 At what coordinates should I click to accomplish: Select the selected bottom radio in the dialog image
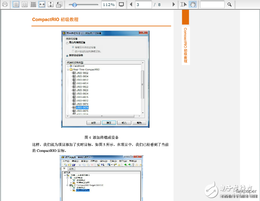pos(67,56)
